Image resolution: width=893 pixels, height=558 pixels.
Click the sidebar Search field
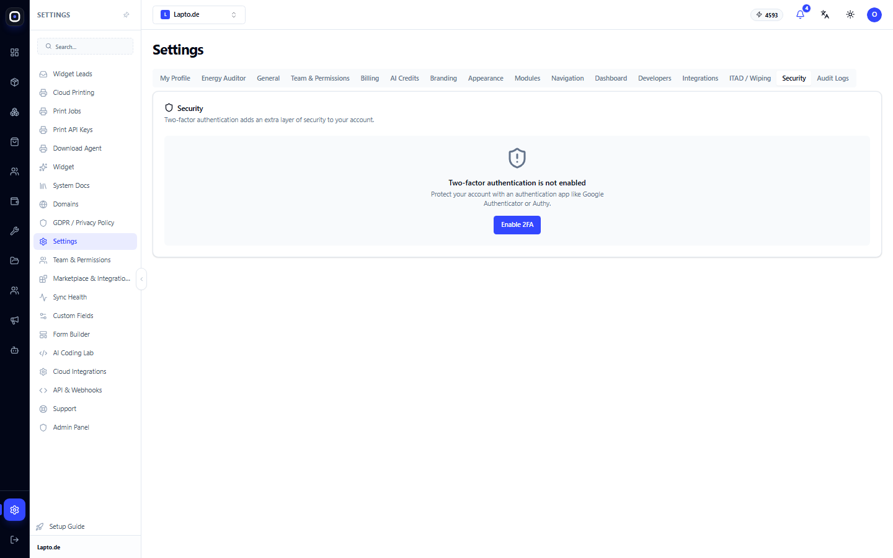[85, 46]
